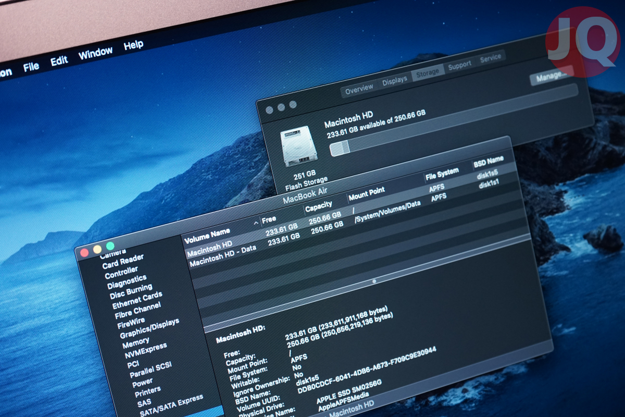This screenshot has width=625, height=417.
Task: Open the File menu
Action: (31, 67)
